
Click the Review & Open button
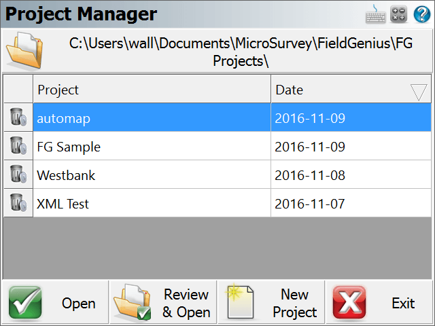point(163,302)
